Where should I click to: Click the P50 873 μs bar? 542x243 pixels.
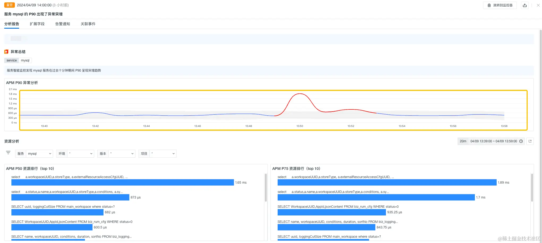(70, 197)
